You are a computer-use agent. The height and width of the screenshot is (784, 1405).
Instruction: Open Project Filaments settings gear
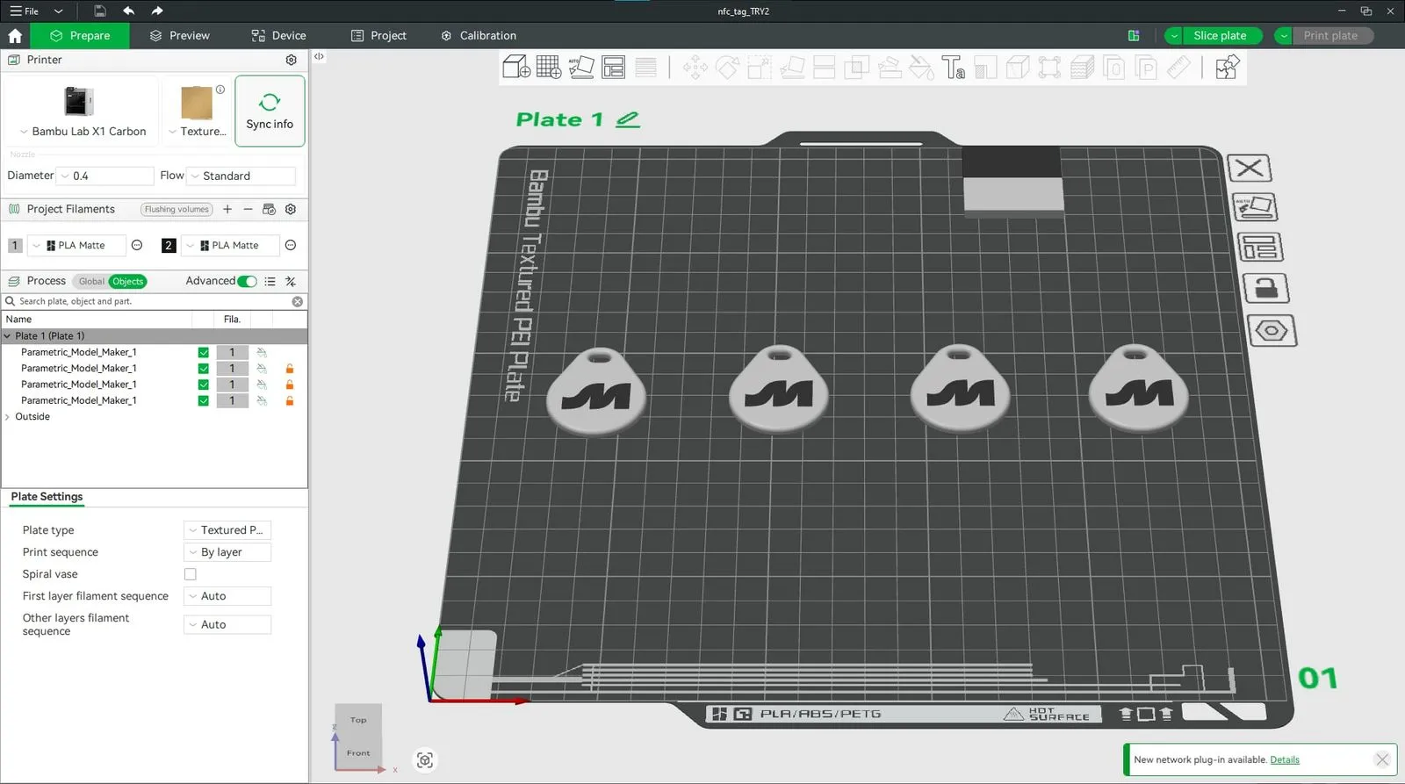point(291,209)
